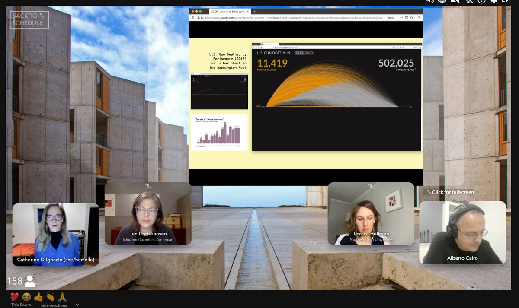The height and width of the screenshot is (308, 519).
Task: Click the top-bar exit arrow icon
Action: click(x=506, y=1)
